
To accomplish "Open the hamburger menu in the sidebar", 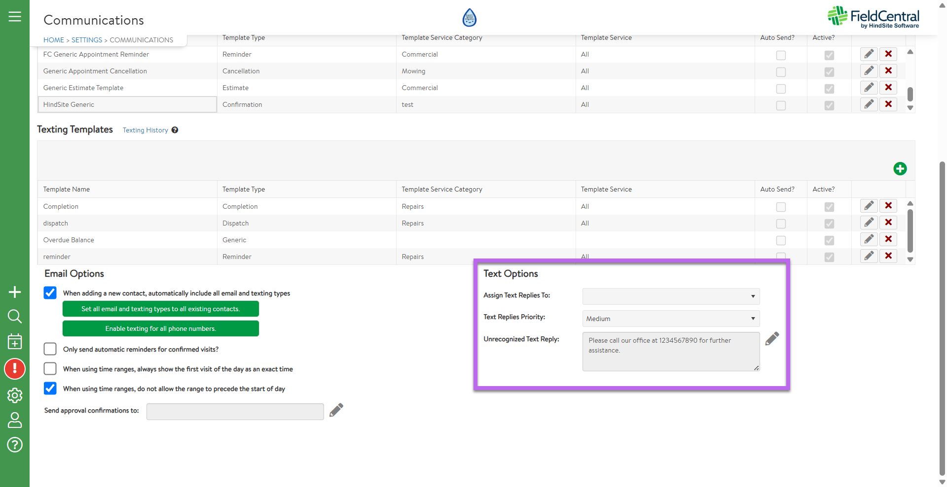I will pyautogui.click(x=15, y=17).
